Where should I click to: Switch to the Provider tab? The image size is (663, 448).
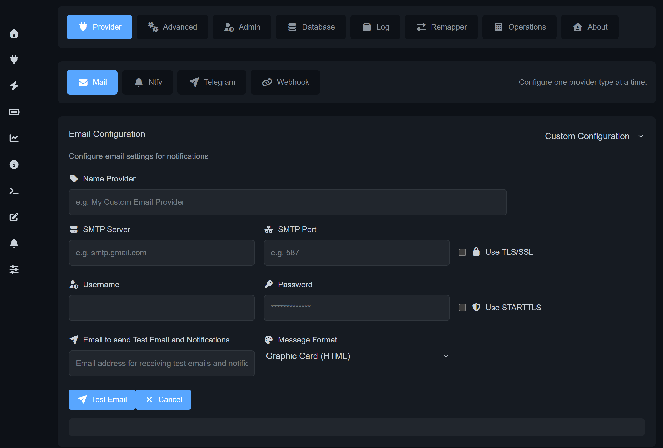click(x=99, y=27)
